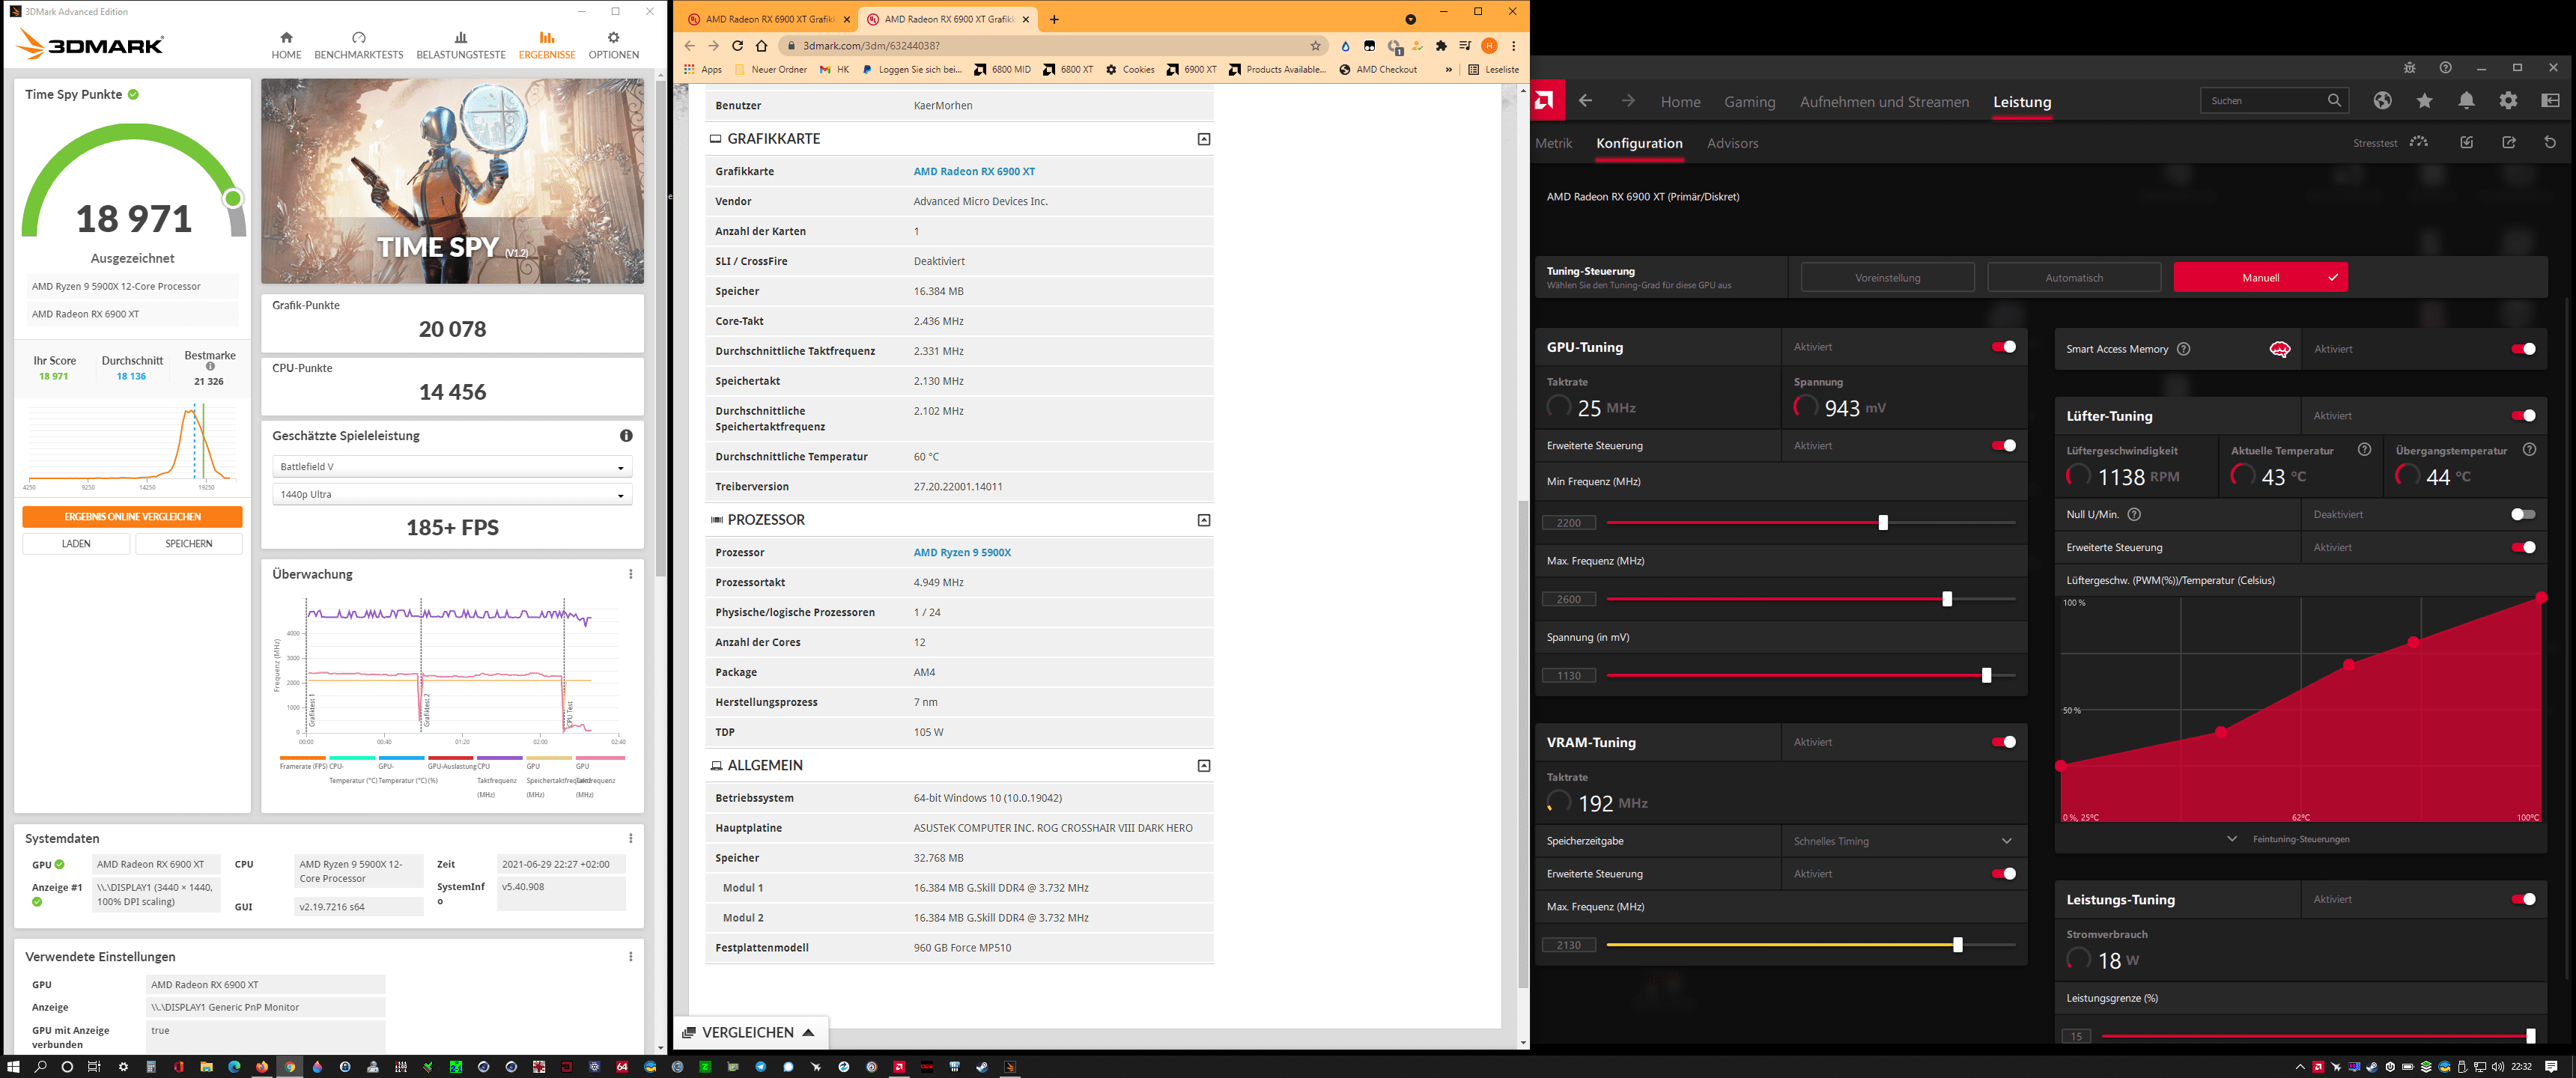Viewport: 2576px width, 1078px height.
Task: Collapse GRAFIKKARTE section
Action: tap(1204, 139)
